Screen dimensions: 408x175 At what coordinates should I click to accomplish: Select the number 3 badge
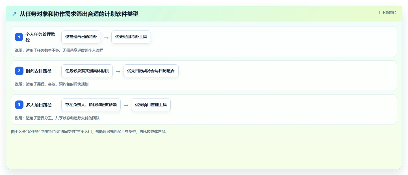(19, 105)
